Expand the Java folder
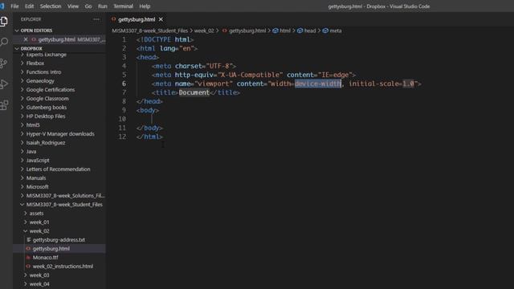The height and width of the screenshot is (289, 514). pyautogui.click(x=31, y=152)
